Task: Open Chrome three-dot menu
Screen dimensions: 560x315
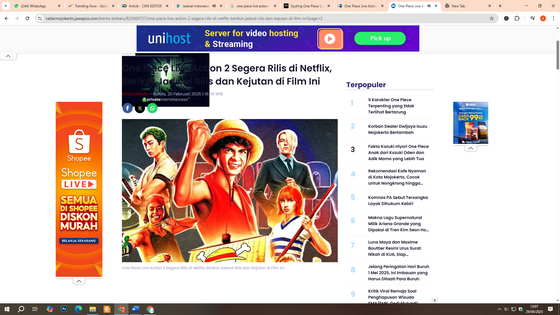Action: (x=554, y=18)
